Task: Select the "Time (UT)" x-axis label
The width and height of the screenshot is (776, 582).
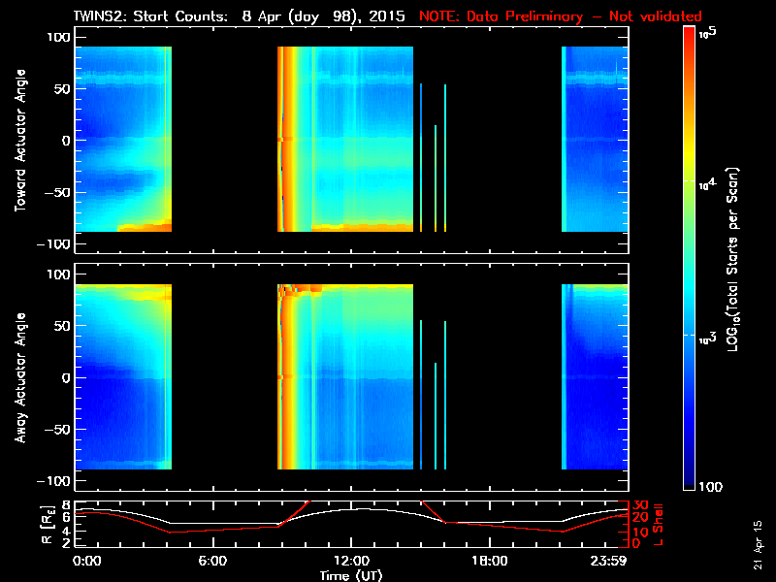Action: [x=351, y=574]
